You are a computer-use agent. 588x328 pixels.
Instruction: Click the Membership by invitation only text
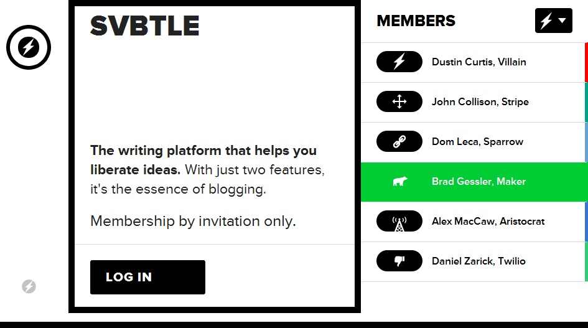193,222
